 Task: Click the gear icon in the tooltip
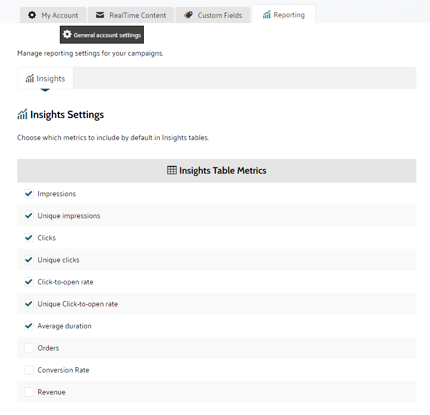(x=67, y=35)
